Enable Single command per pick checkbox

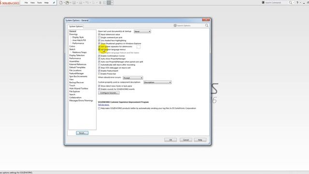coord(99,38)
